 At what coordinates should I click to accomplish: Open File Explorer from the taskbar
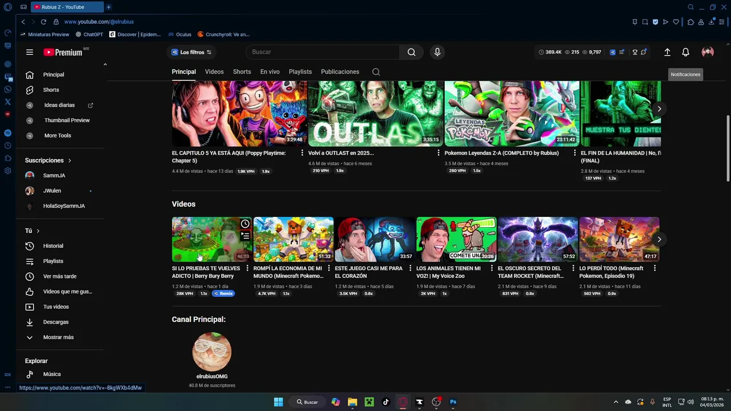352,402
